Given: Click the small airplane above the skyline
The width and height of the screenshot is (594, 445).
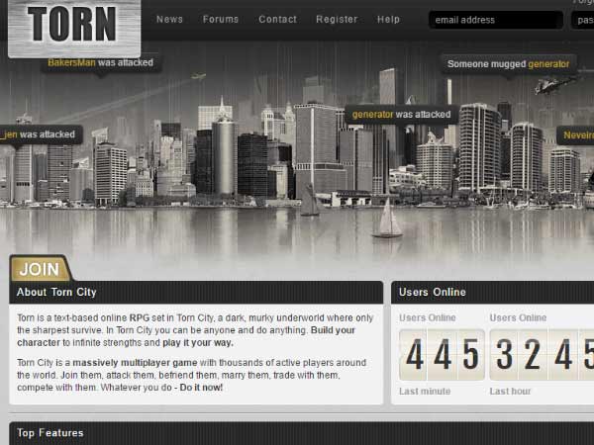Looking at the screenshot, I should point(199,76).
